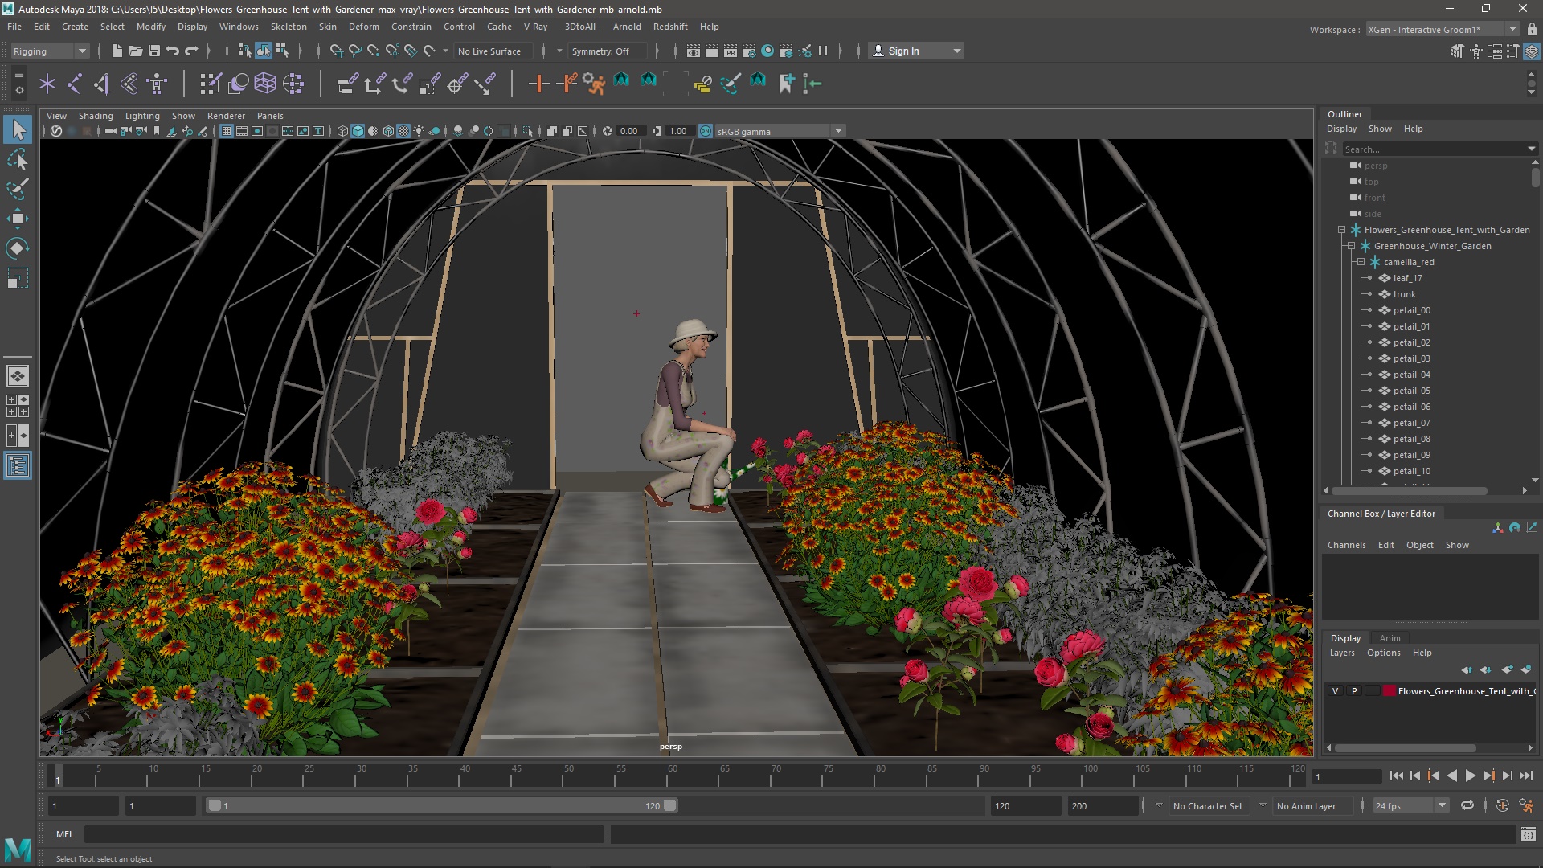Click red layer color swatch
Viewport: 1543px width, 868px height.
pos(1389,691)
